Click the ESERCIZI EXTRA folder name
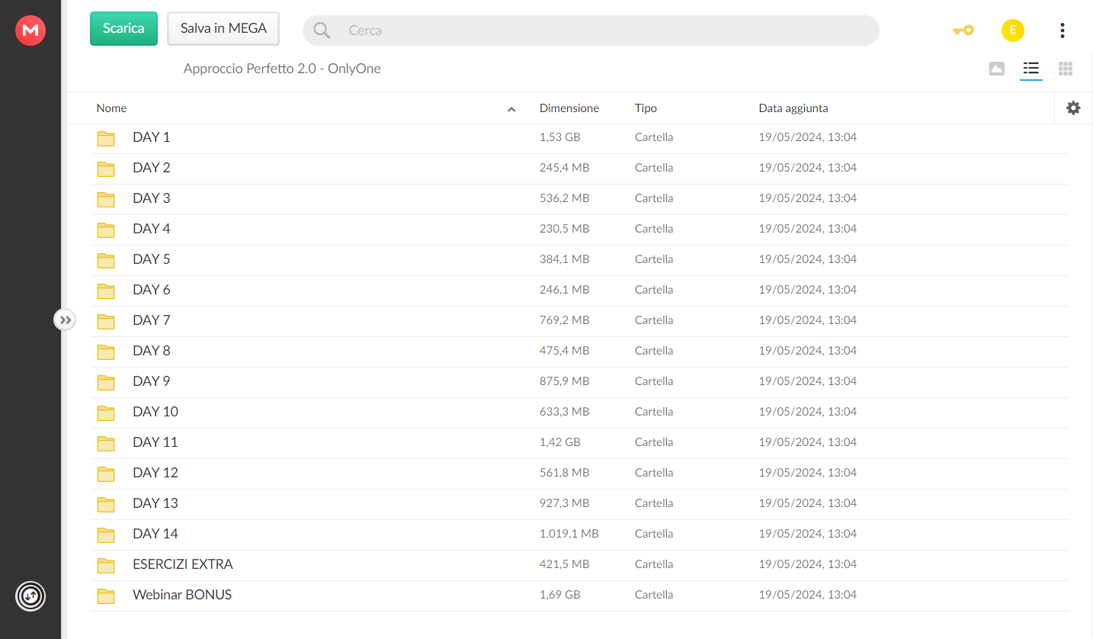The width and height of the screenshot is (1093, 639). 183,564
